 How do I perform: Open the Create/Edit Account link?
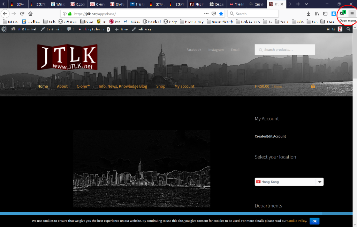point(270,136)
